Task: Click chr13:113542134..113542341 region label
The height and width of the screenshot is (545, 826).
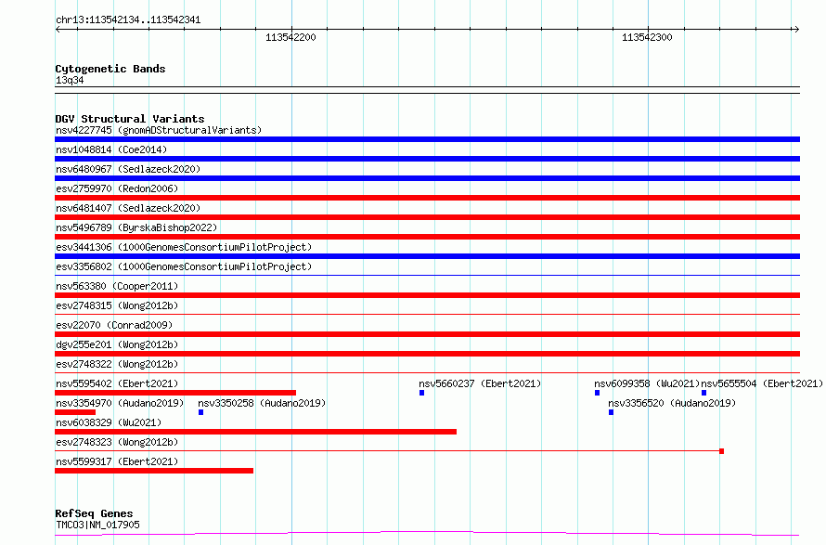Action: click(128, 19)
